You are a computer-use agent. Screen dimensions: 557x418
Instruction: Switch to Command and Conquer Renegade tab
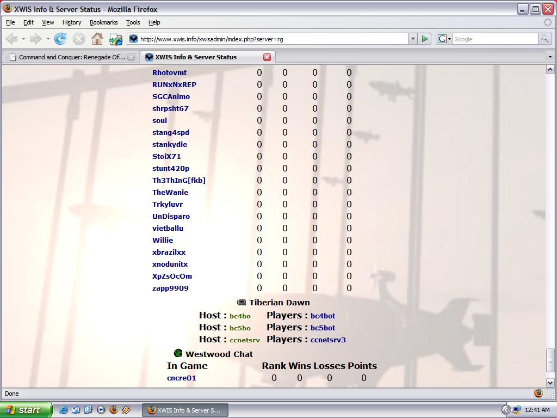[x=72, y=57]
